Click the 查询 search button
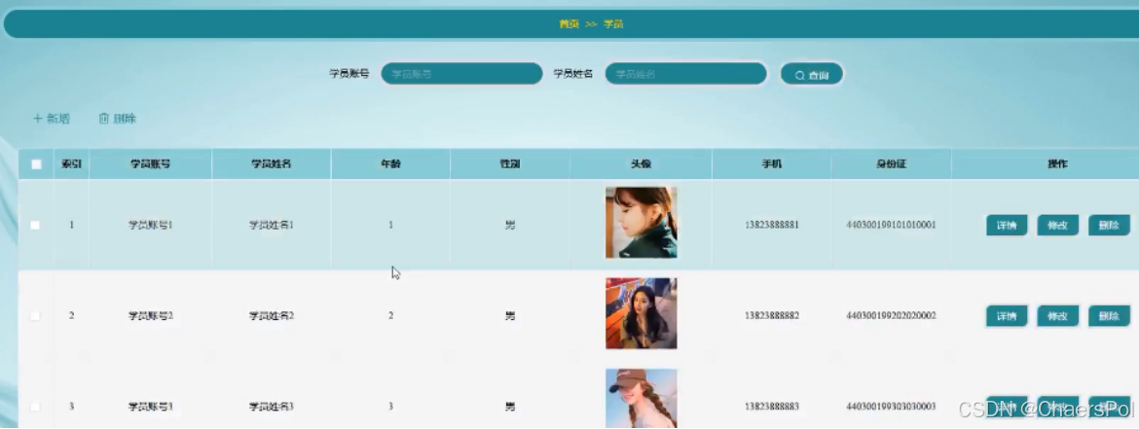Image resolution: width=1139 pixels, height=429 pixels. click(x=812, y=74)
